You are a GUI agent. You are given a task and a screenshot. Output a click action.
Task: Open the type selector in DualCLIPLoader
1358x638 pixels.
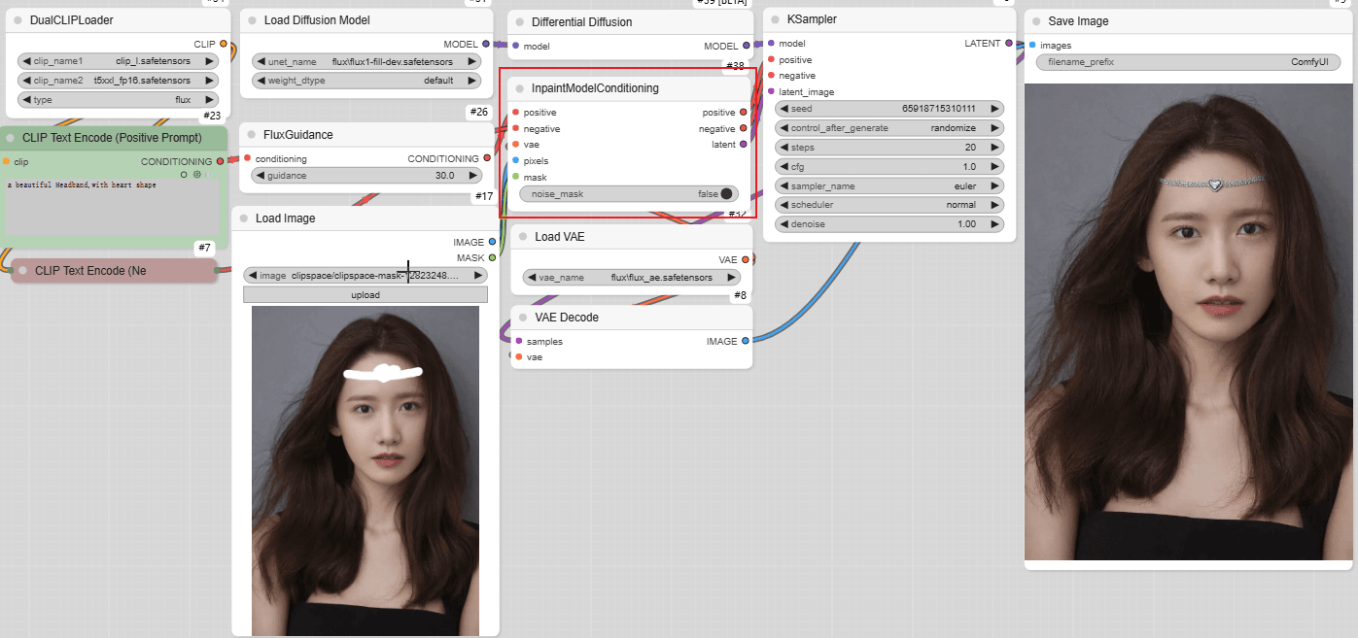[119, 99]
